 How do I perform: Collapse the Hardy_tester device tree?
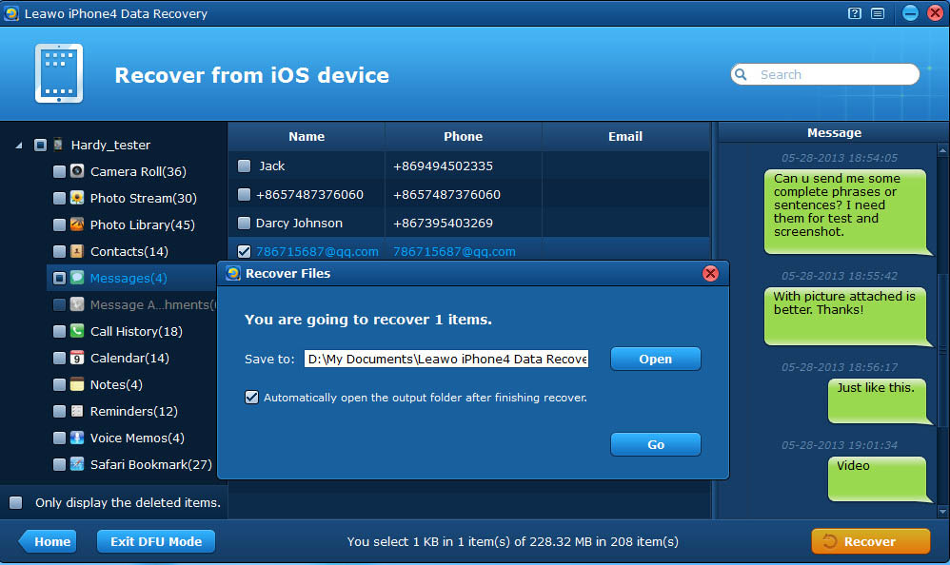pos(19,146)
